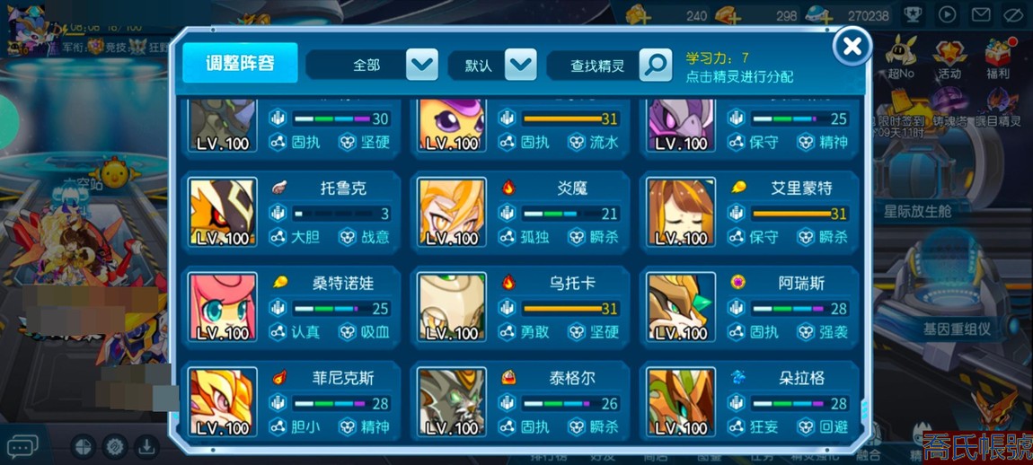Toggle the eye-slash hide UI icon
Viewport: 1033px width, 465px height.
[x=1012, y=13]
